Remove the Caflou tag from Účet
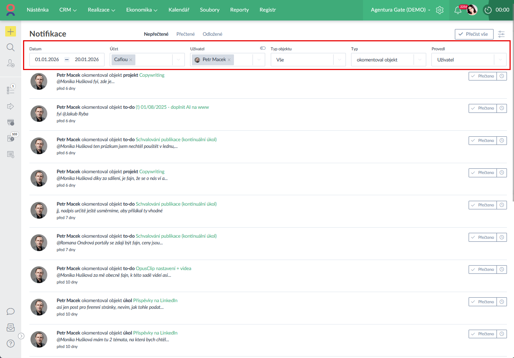The height and width of the screenshot is (358, 514). point(131,60)
